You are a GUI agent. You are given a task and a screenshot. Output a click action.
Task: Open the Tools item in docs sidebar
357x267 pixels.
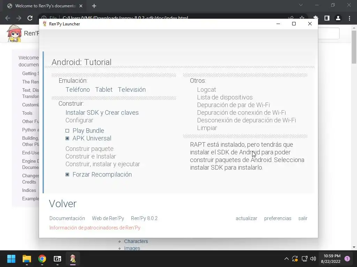click(27, 113)
